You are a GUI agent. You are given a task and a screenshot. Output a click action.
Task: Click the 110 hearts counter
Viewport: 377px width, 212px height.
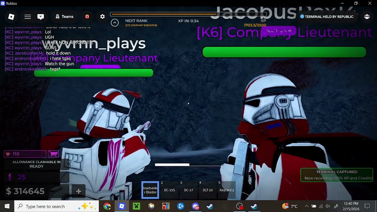25,154
